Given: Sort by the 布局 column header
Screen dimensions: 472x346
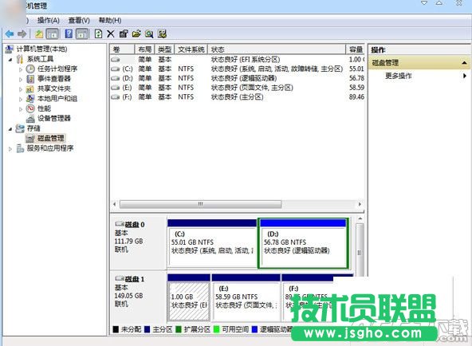Looking at the screenshot, I should [x=144, y=49].
